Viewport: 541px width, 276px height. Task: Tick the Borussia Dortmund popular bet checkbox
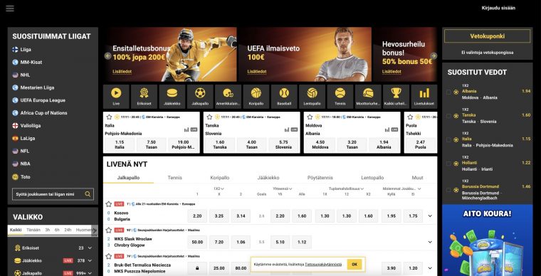tap(448, 190)
